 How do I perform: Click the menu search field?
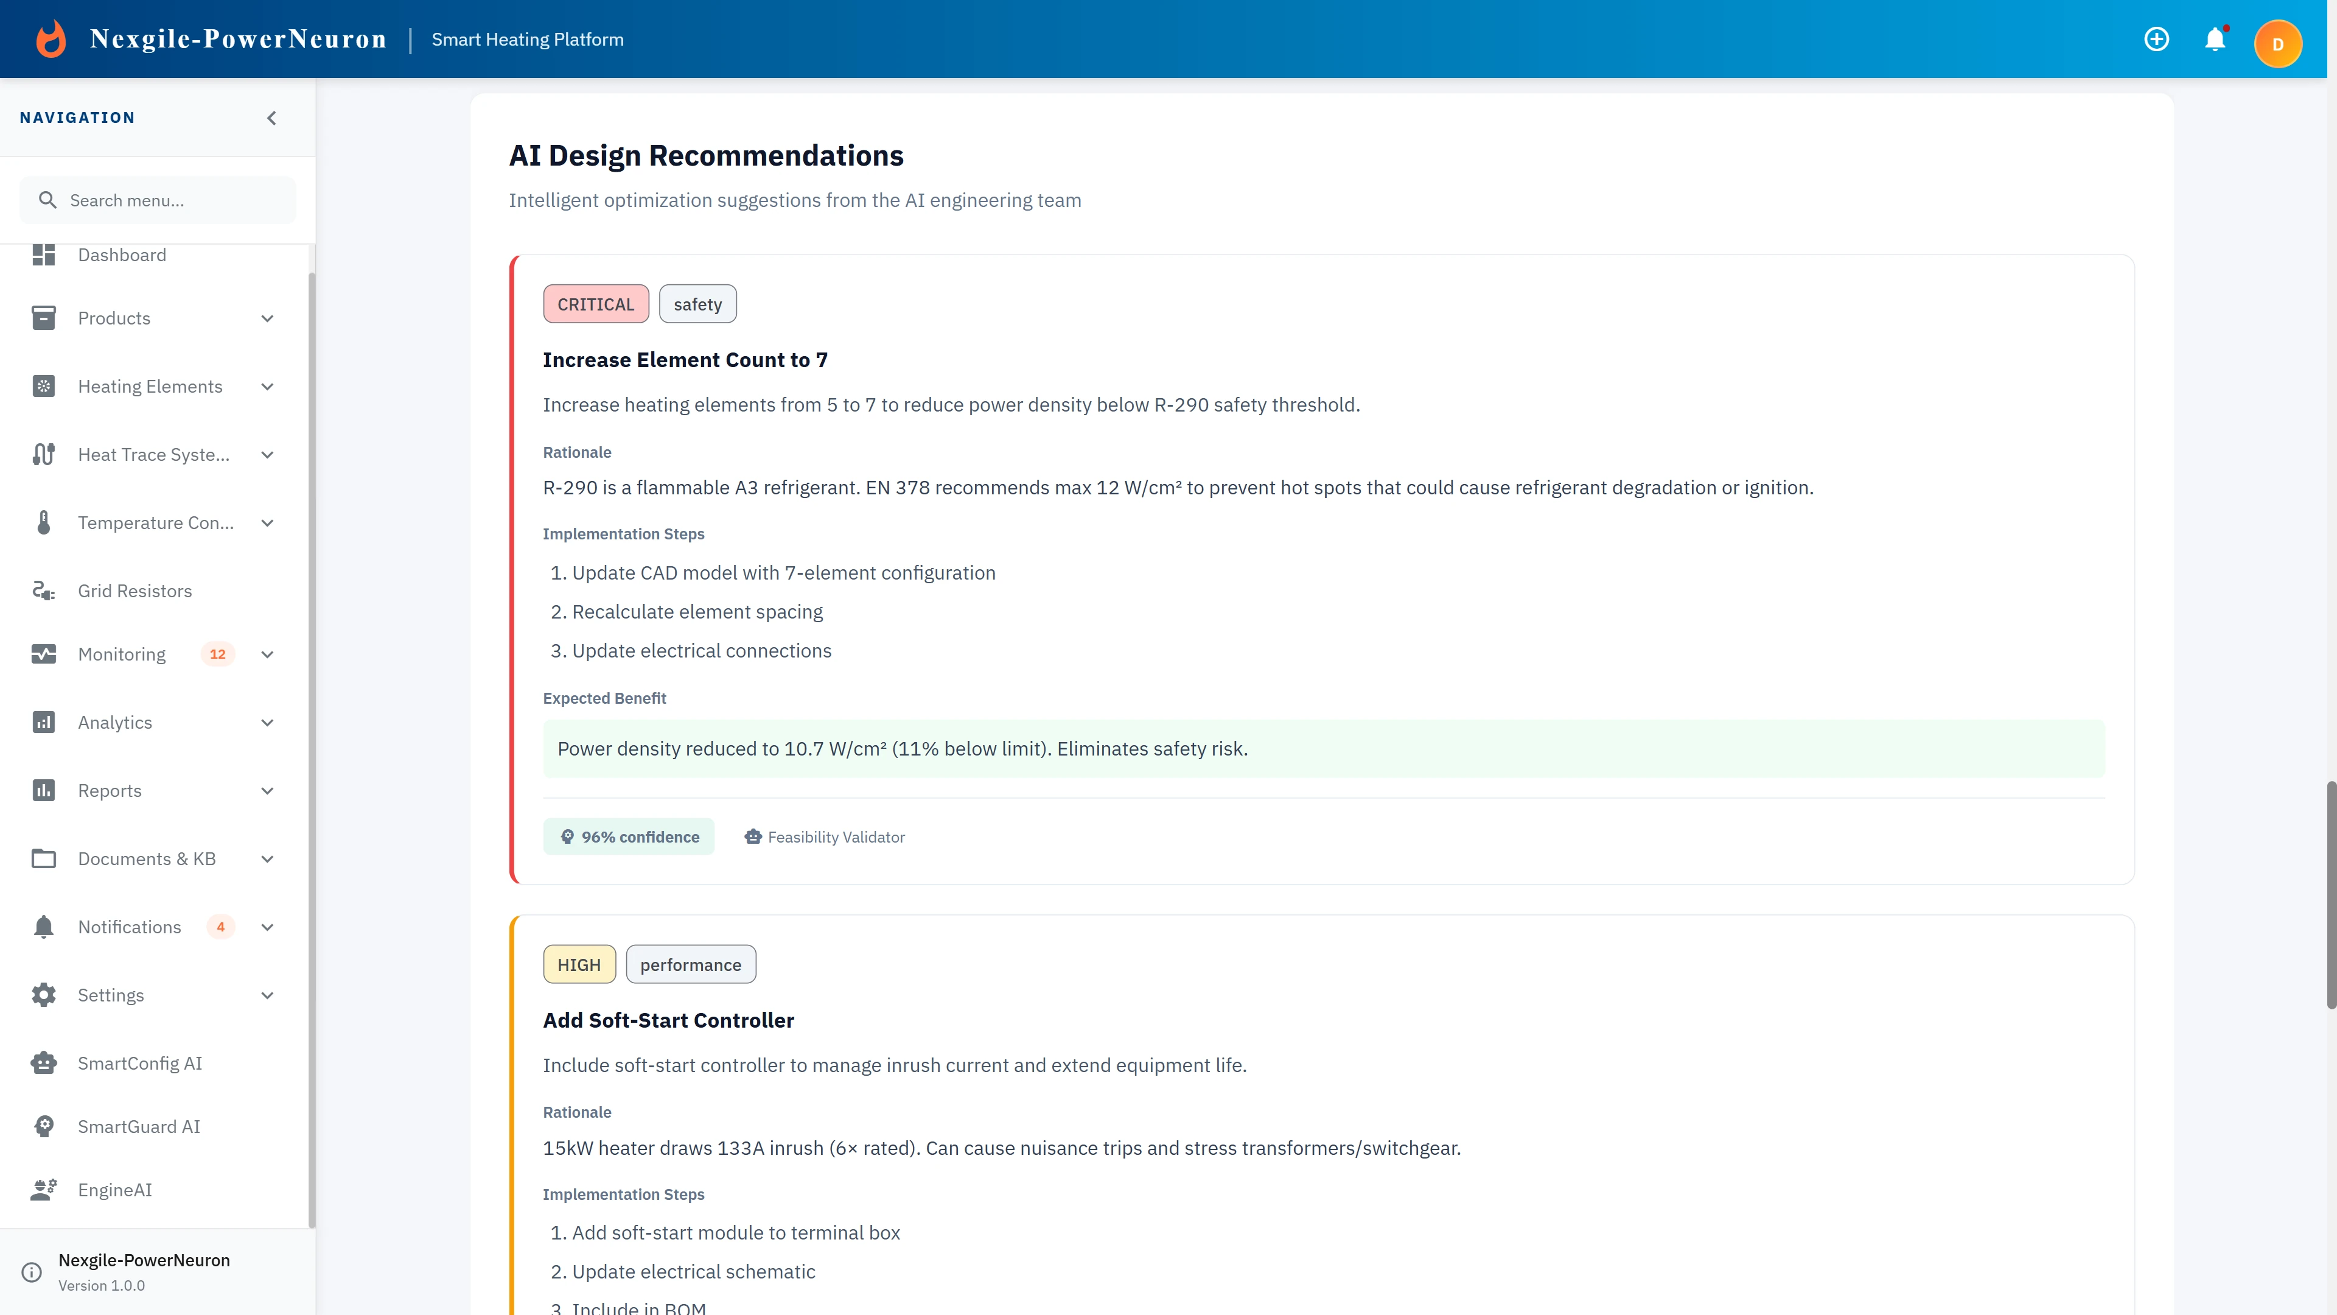[x=157, y=200]
